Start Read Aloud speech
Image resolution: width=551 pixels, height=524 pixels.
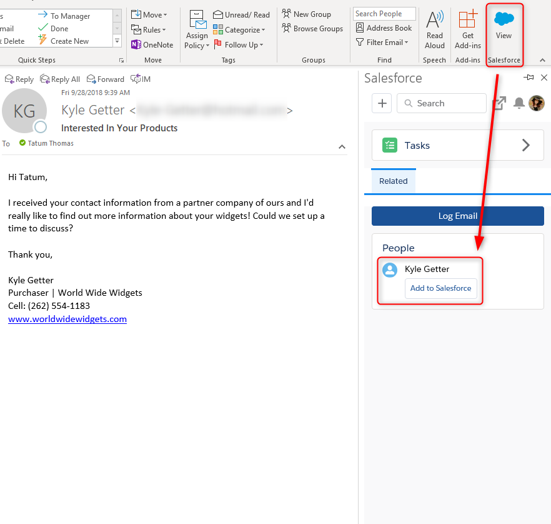435,30
